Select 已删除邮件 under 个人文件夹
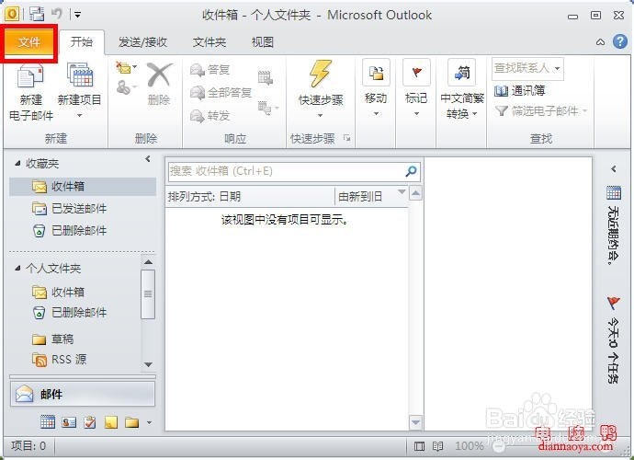This screenshot has height=460, width=634. (x=69, y=313)
